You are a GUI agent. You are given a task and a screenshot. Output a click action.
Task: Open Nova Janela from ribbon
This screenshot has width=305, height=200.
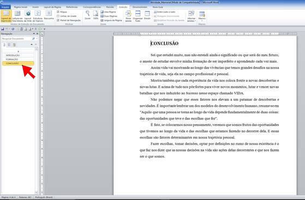click(x=128, y=16)
